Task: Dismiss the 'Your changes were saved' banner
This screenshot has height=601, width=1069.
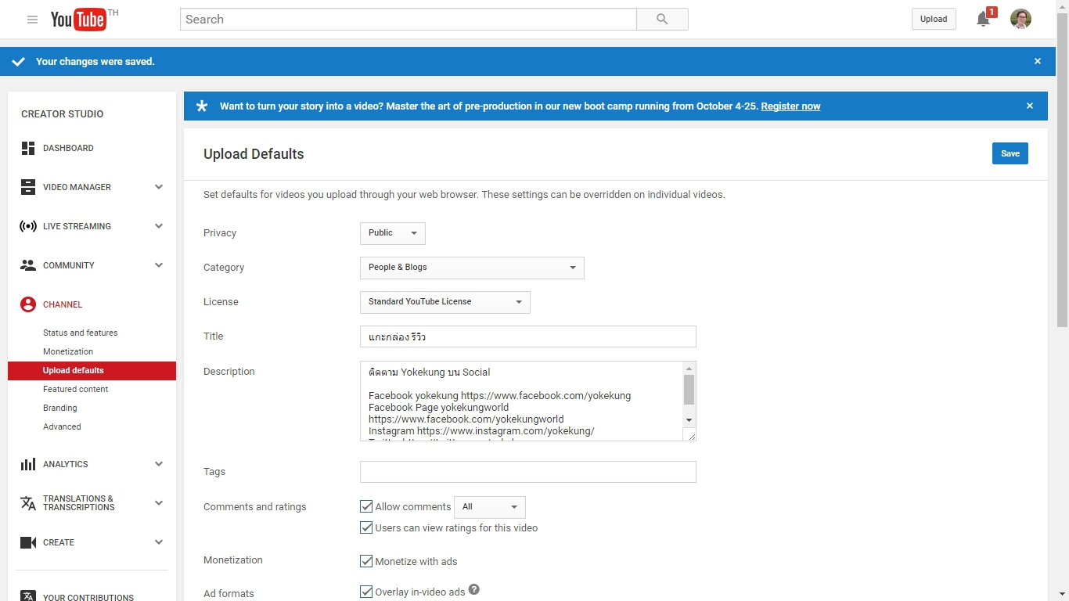Action: pyautogui.click(x=1038, y=61)
